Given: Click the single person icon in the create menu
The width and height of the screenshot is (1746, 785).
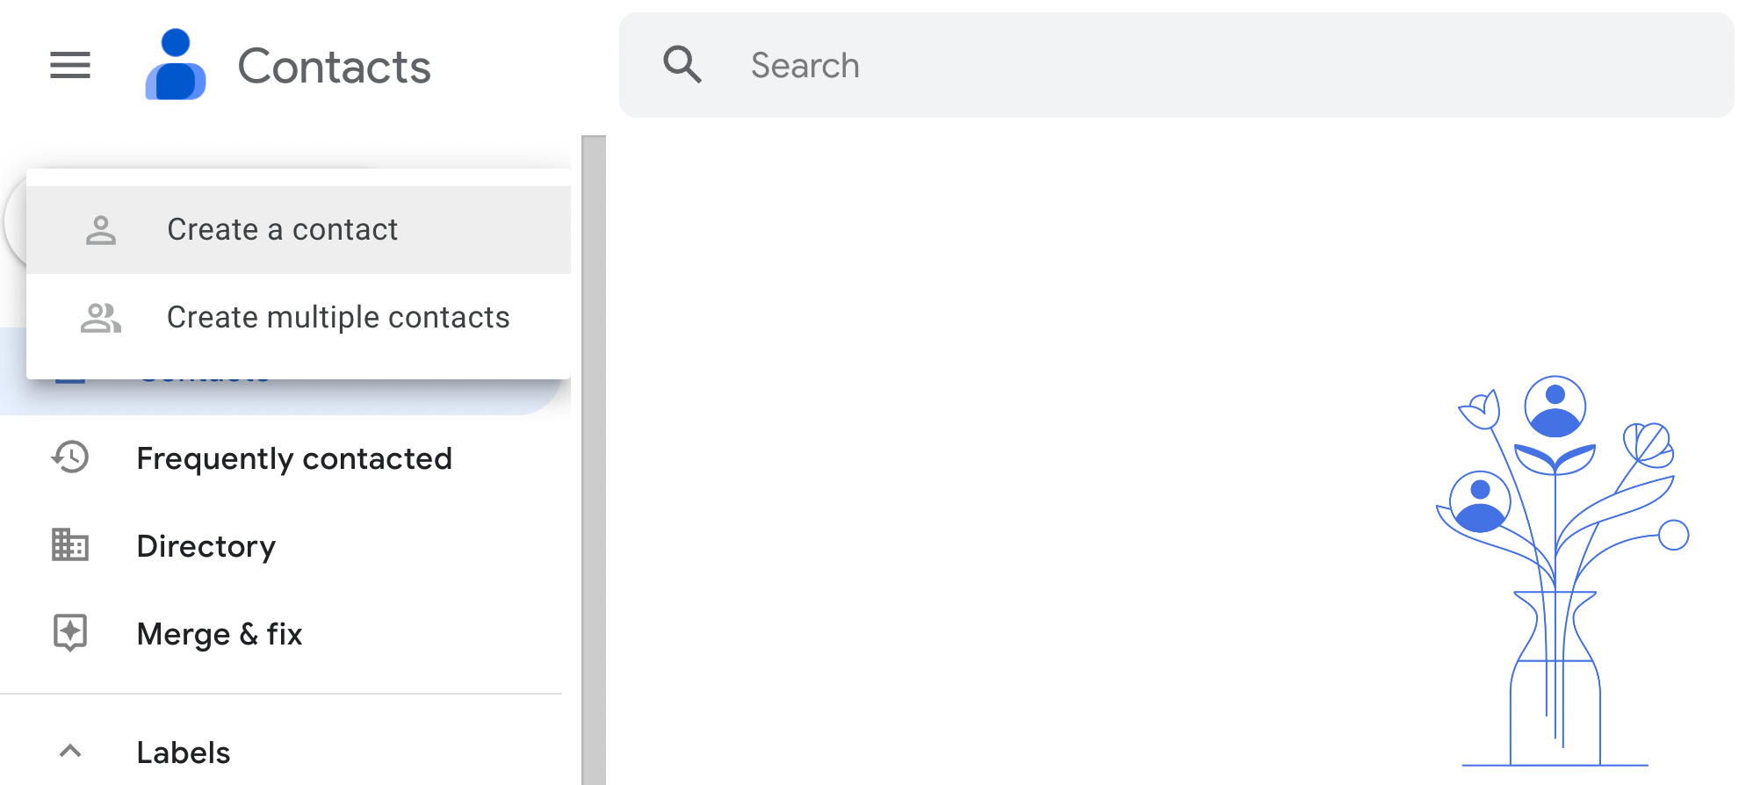Looking at the screenshot, I should (101, 230).
